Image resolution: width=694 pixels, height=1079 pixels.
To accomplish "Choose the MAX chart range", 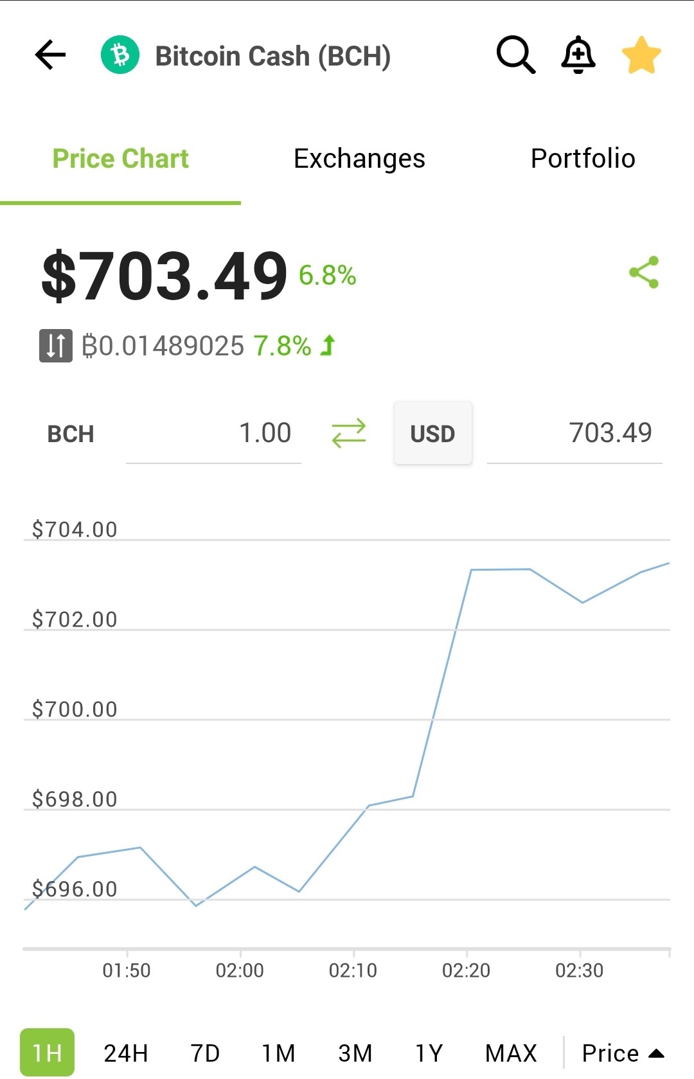I will (x=511, y=1053).
